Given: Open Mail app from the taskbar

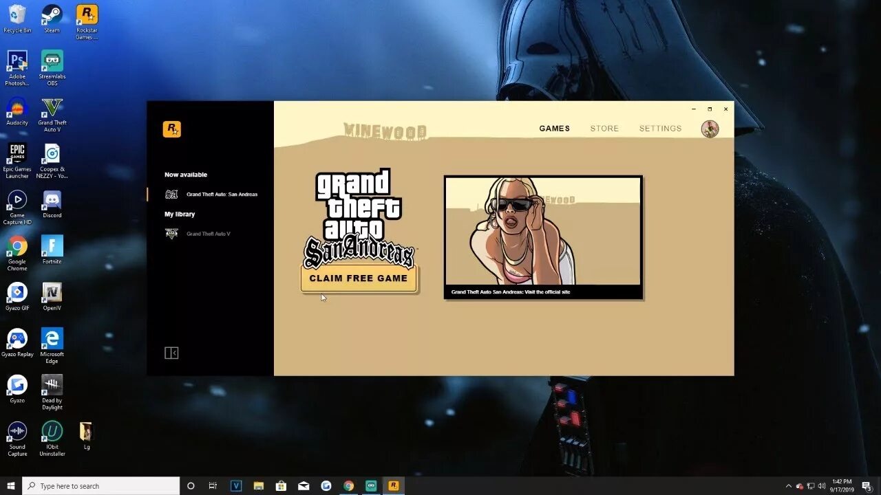Looking at the screenshot, I should [x=304, y=486].
